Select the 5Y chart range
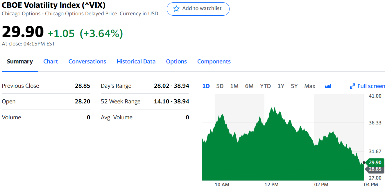 [294, 86]
